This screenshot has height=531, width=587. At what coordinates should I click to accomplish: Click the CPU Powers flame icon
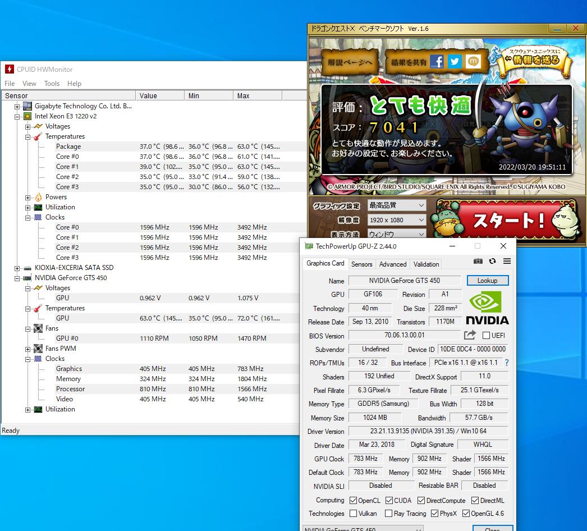click(38, 197)
